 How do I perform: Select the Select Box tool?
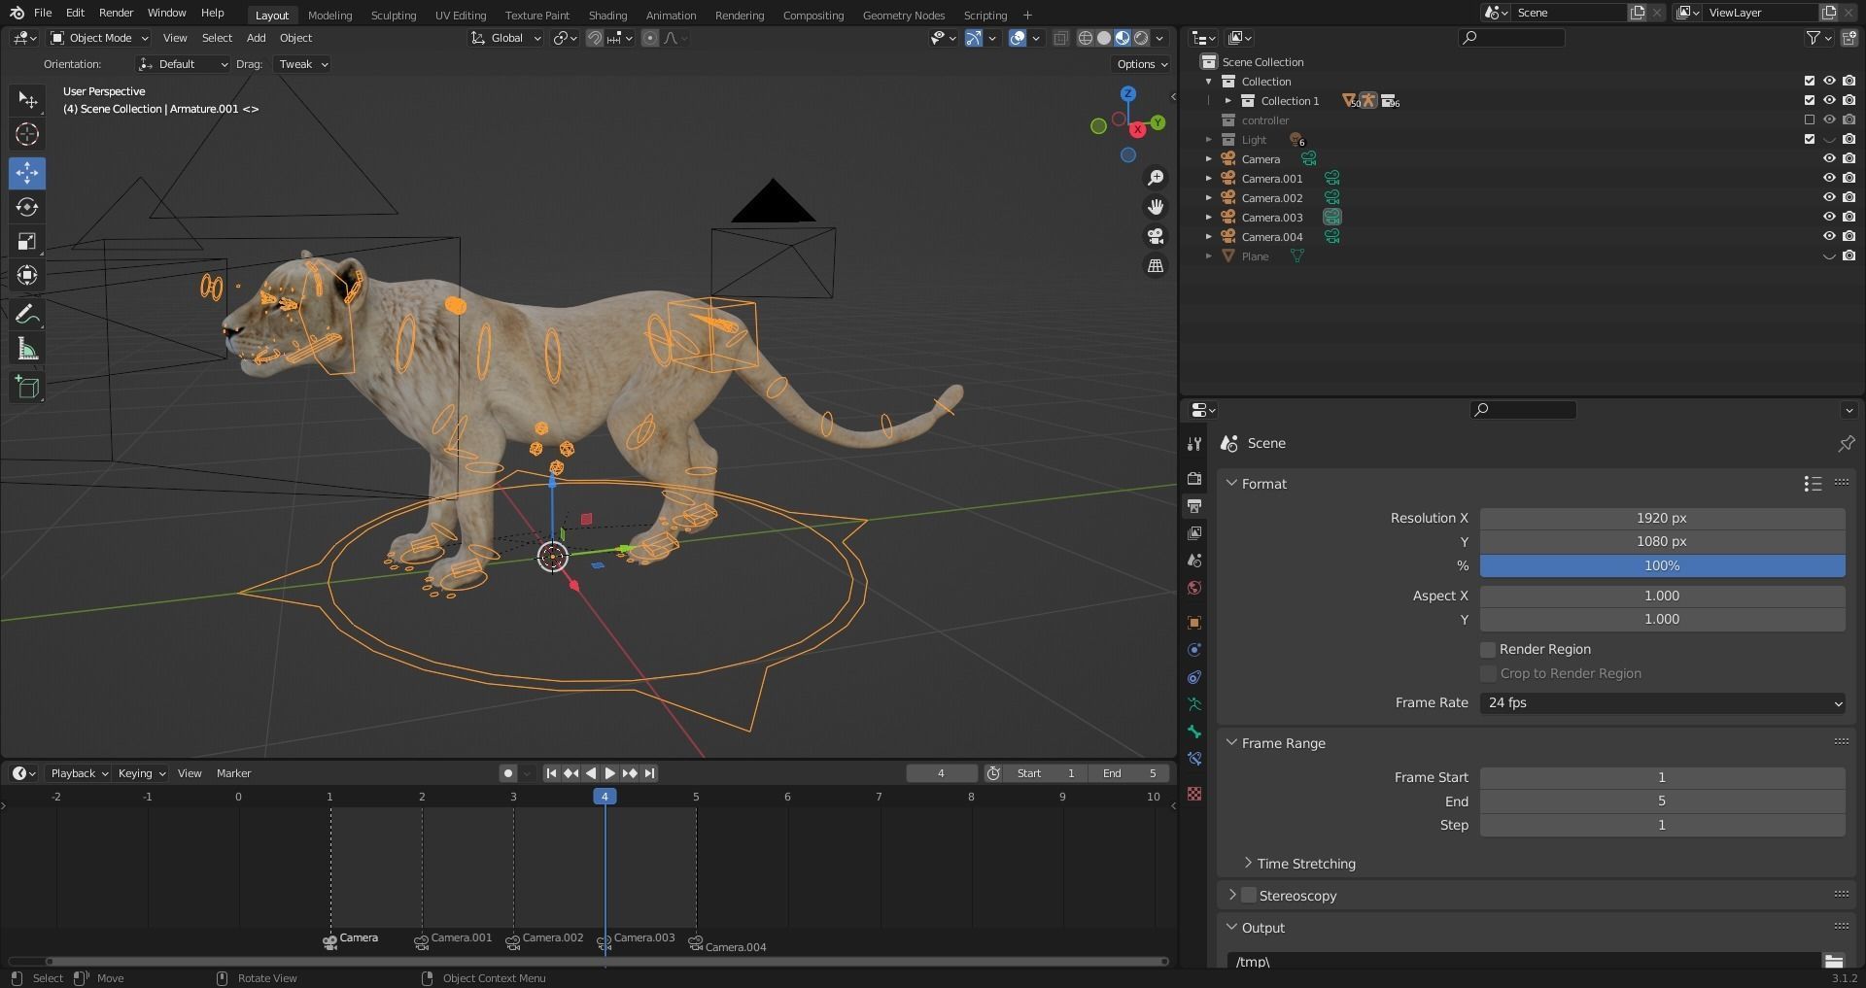tap(27, 99)
